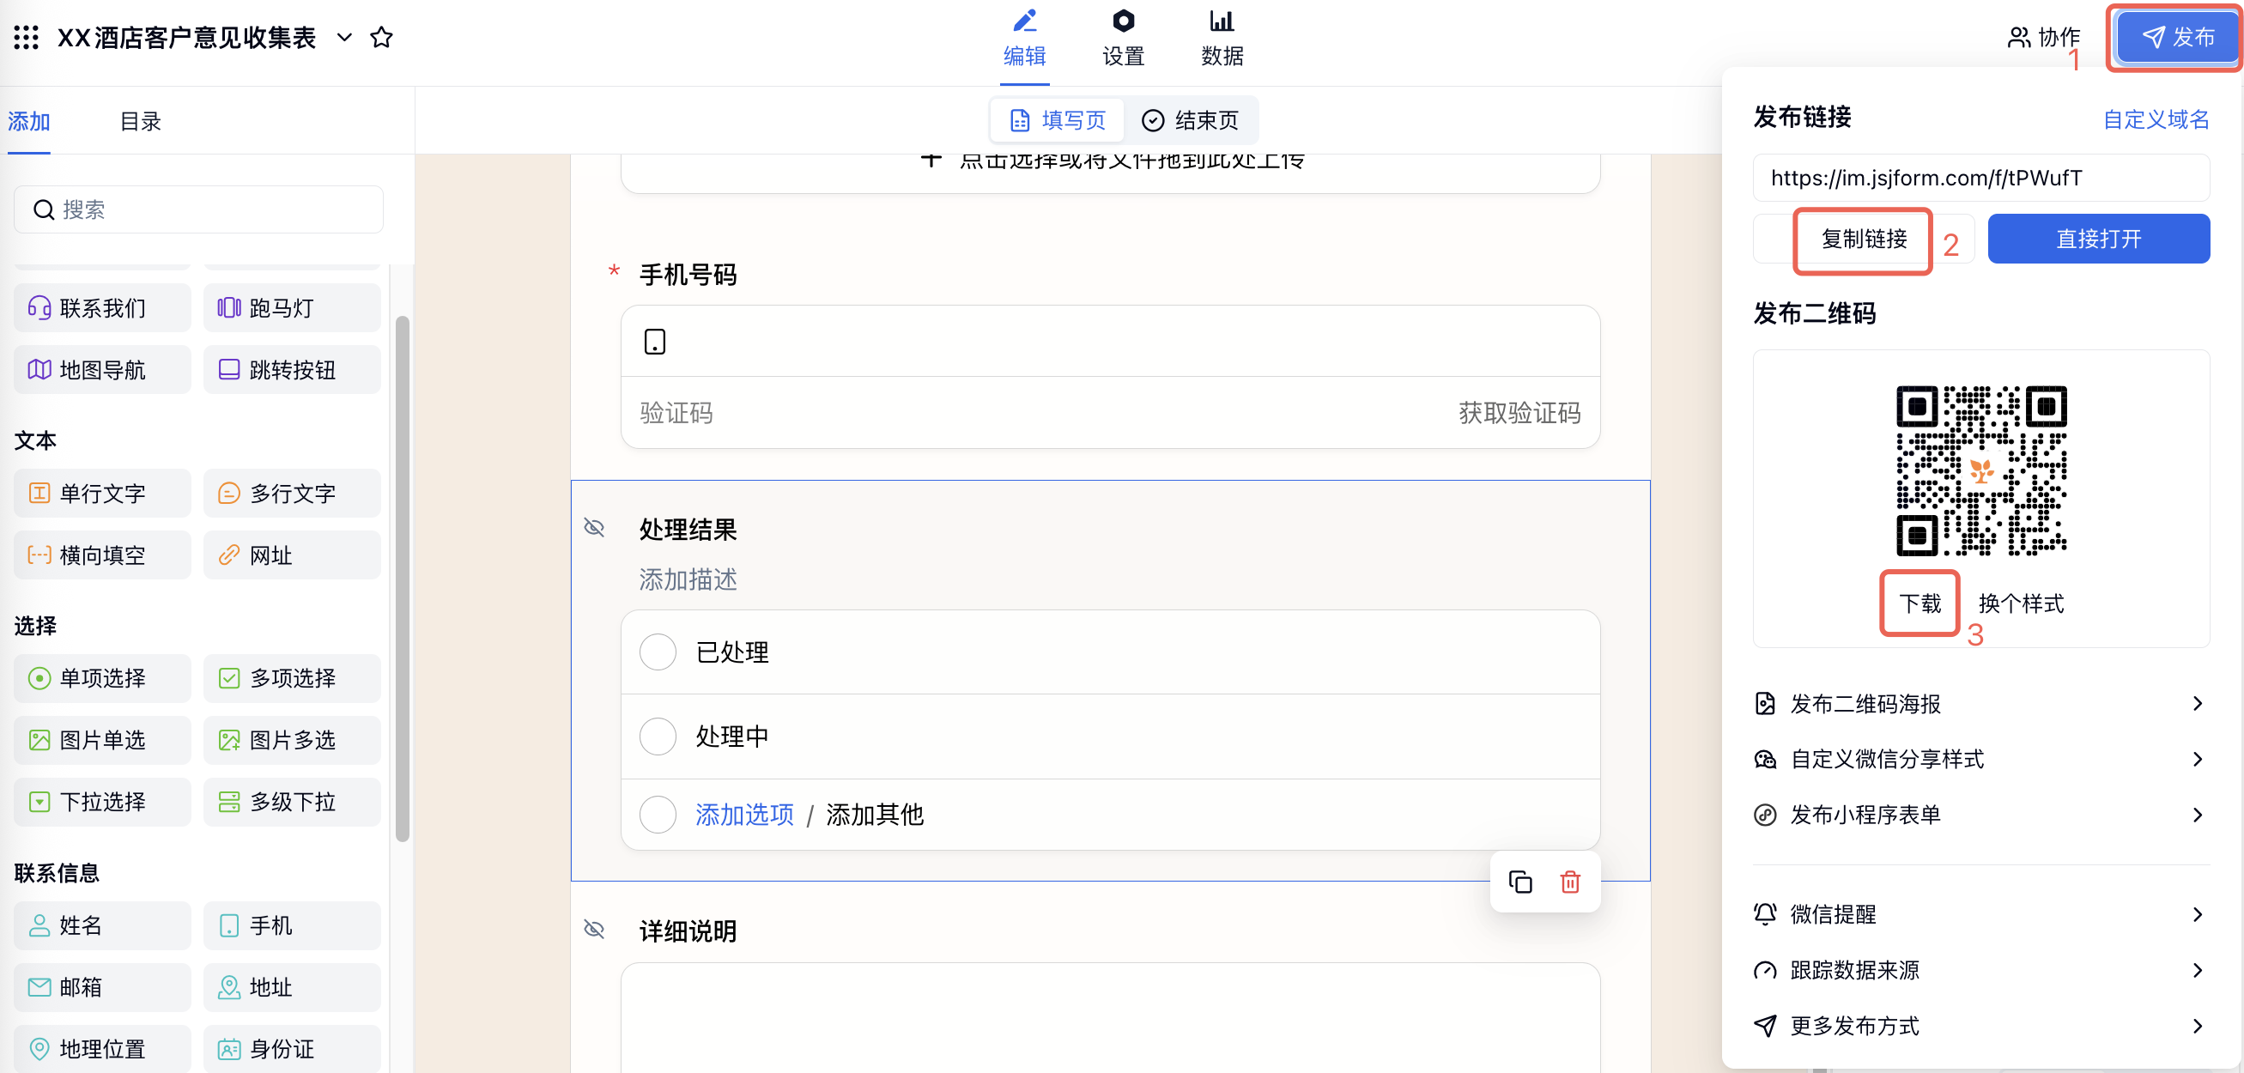The image size is (2244, 1073).
Task: Expand 跟踪数据来源
Action: [x=1981, y=970]
